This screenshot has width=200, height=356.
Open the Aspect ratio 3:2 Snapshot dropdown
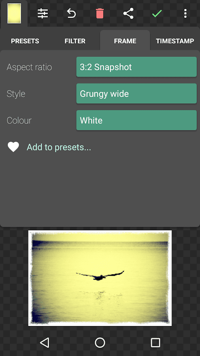point(136,67)
